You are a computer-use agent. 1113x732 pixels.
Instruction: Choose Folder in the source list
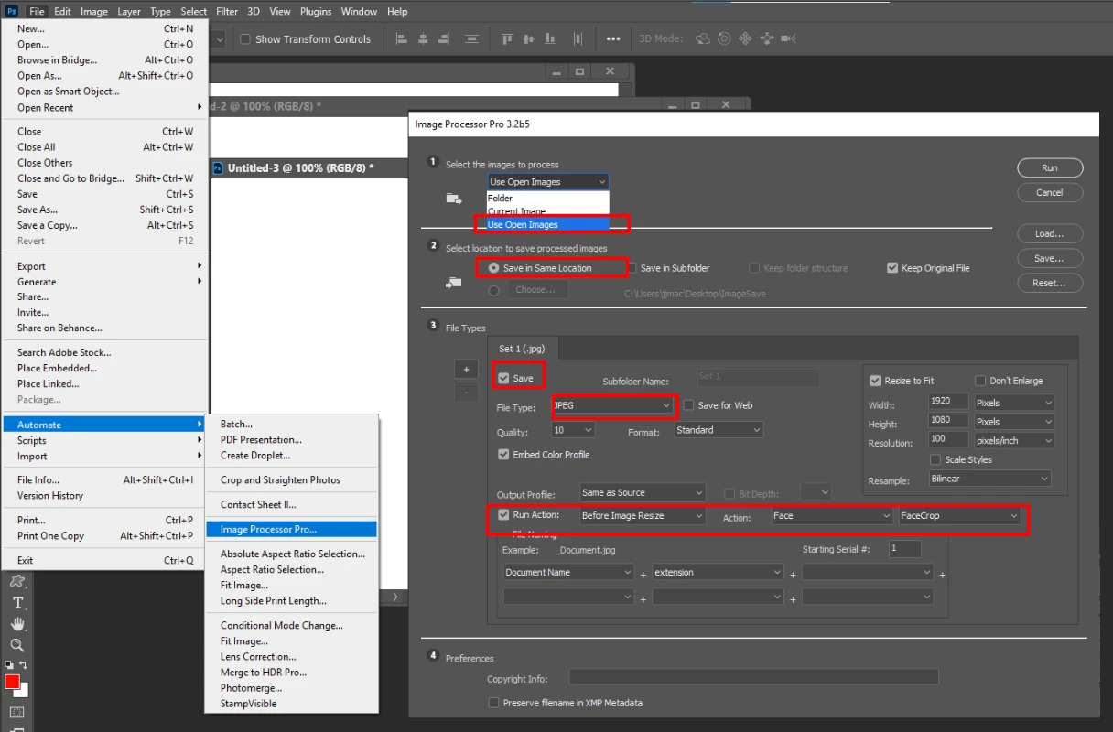[x=547, y=198]
